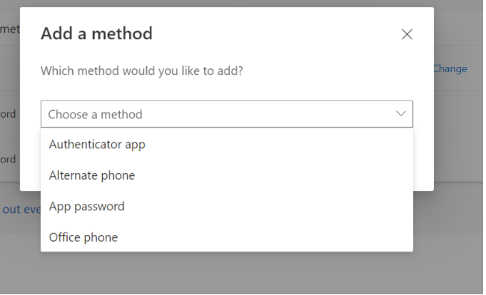
Task: Click the Choose a method placeholder text
Action: (96, 115)
